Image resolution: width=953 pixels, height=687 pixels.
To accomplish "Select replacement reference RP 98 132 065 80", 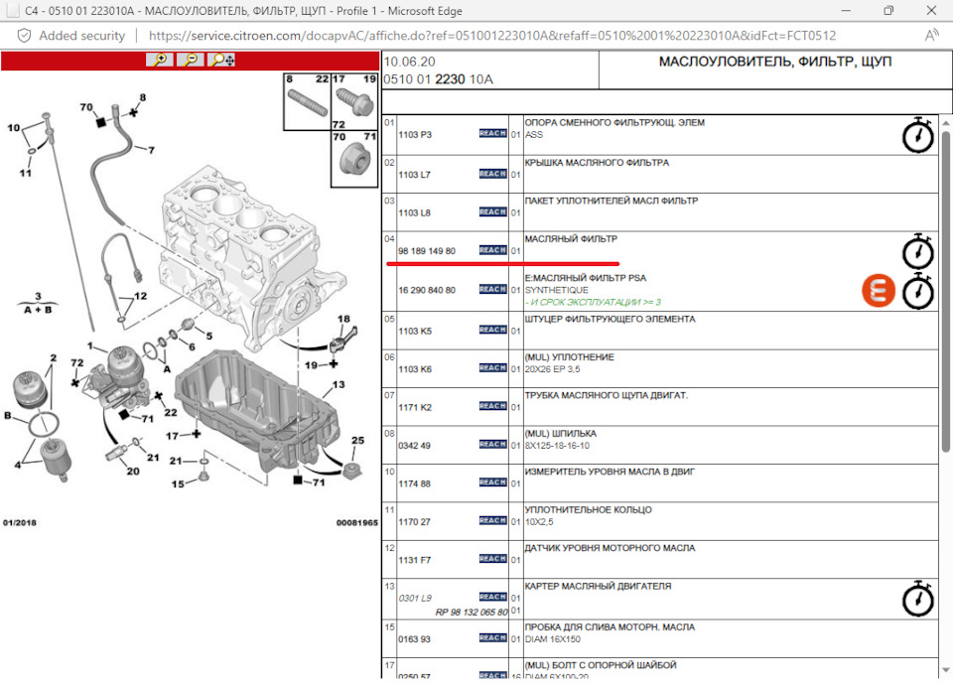I will tap(471, 613).
